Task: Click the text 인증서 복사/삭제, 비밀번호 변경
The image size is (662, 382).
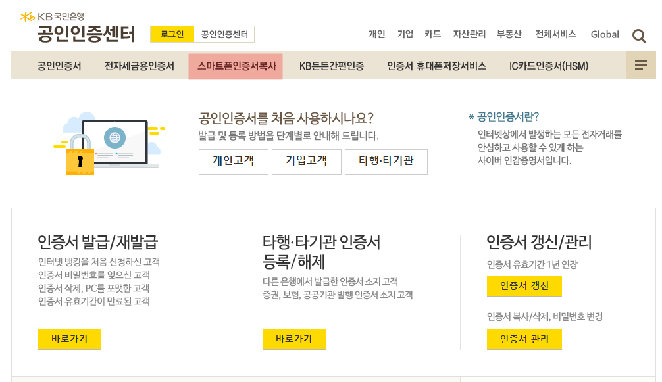Action: pos(545,316)
